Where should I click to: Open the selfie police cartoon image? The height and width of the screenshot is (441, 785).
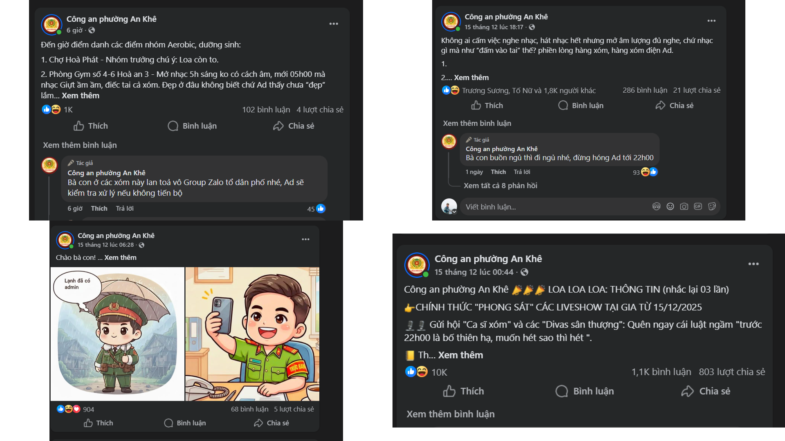[x=252, y=334]
